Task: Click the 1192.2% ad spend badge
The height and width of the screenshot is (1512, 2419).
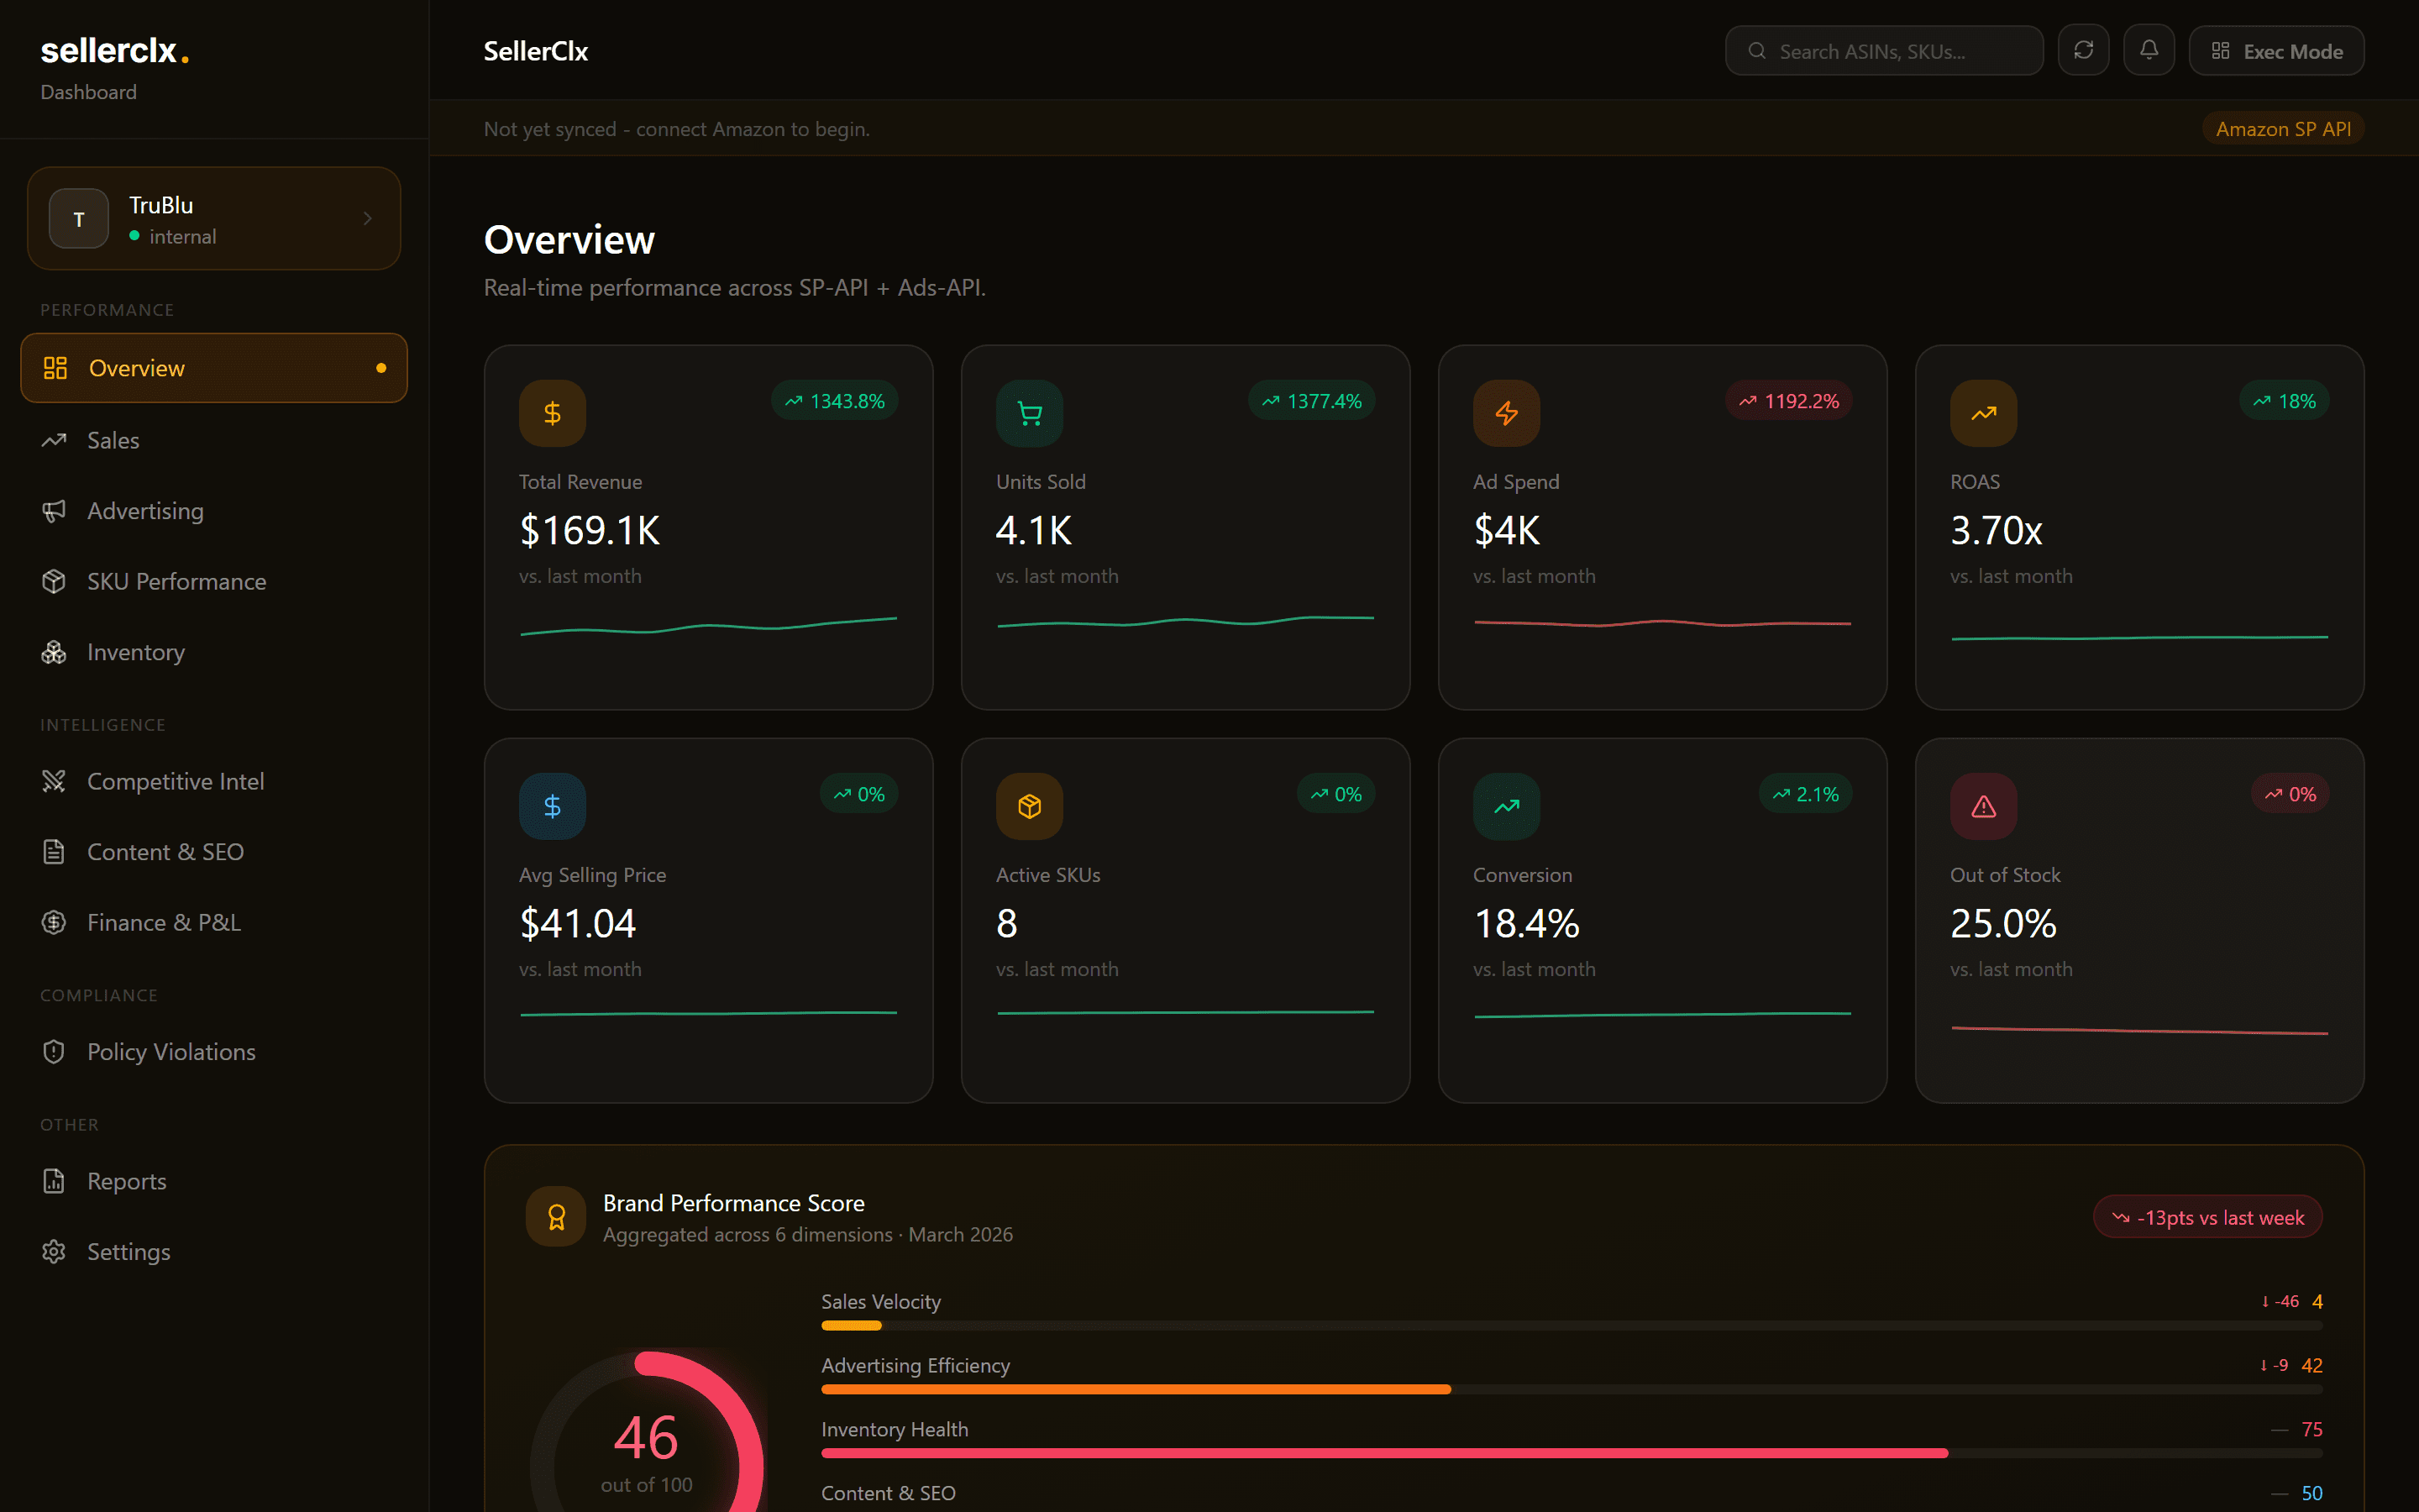Action: [1788, 401]
